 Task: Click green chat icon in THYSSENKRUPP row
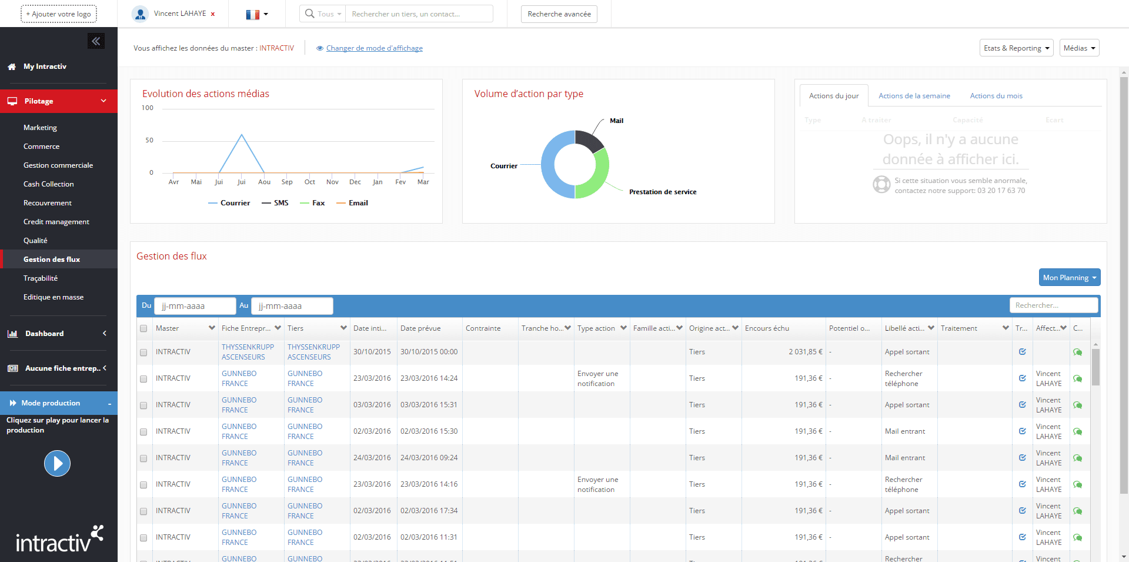(x=1077, y=352)
